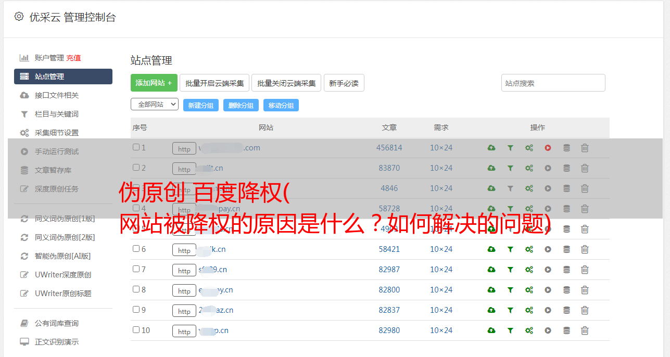
Task: Tick checkbox for site row 9
Action: tap(136, 310)
